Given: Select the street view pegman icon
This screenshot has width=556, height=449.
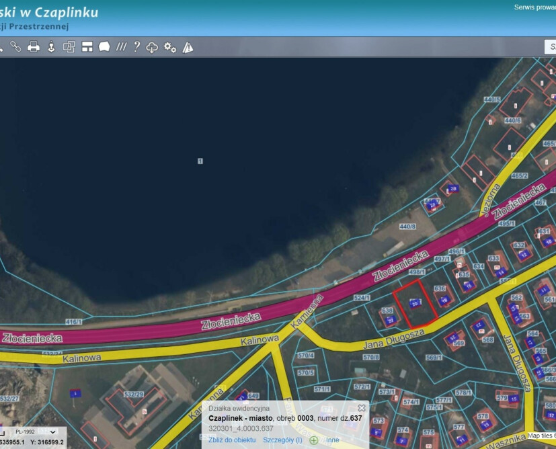Looking at the screenshot, I should tap(50, 47).
